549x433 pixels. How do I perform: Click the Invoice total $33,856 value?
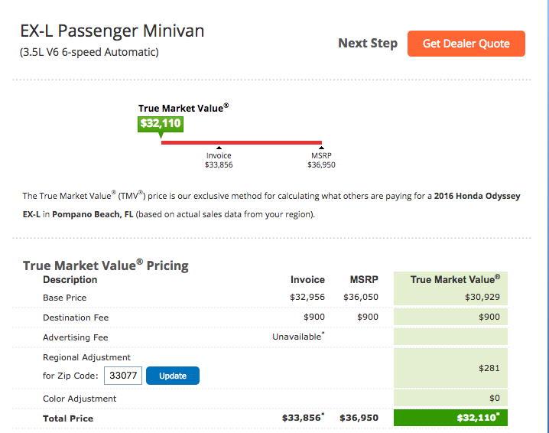pos(303,418)
